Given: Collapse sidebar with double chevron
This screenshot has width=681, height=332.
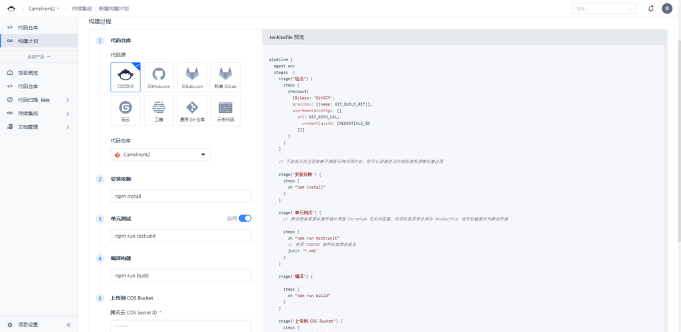Looking at the screenshot, I should pos(68,325).
